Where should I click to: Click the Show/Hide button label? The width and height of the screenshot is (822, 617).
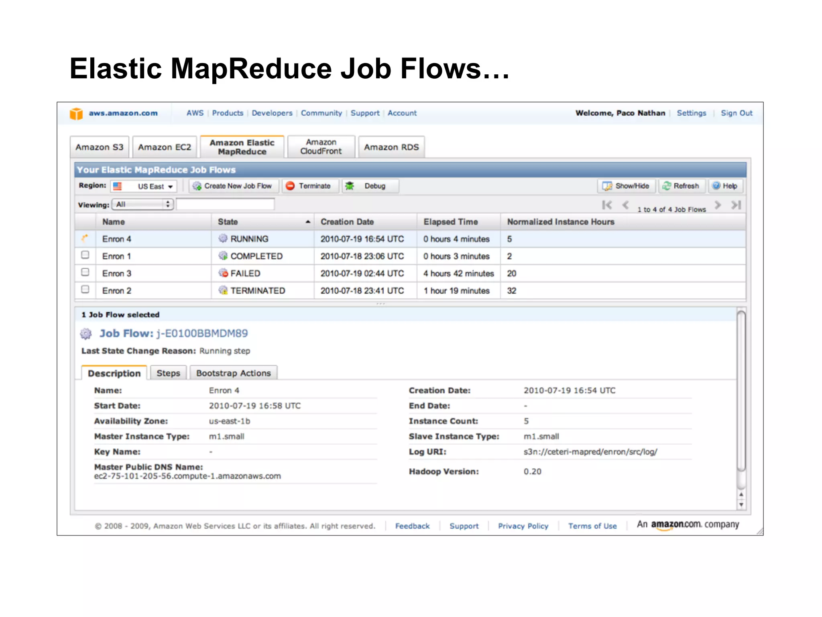(x=632, y=186)
